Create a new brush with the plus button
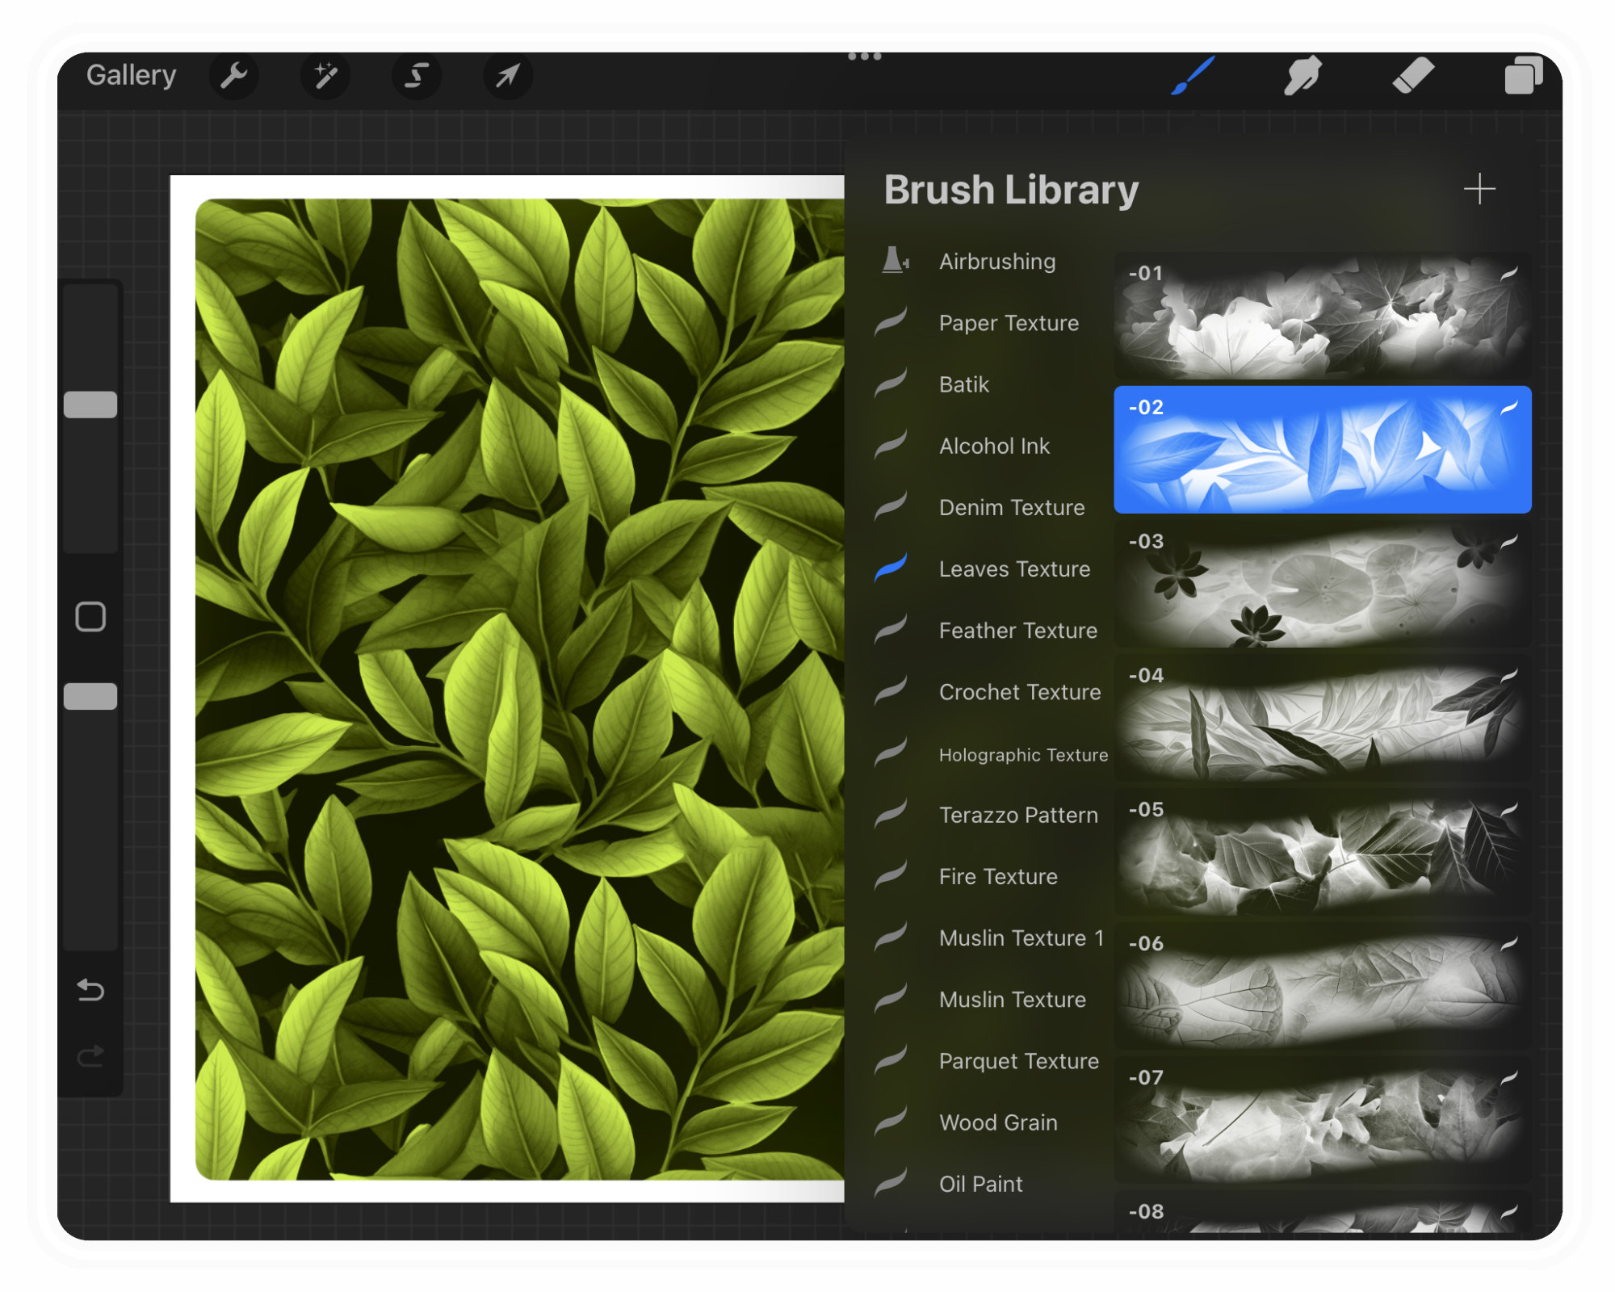Image resolution: width=1615 pixels, height=1292 pixels. pyautogui.click(x=1479, y=190)
